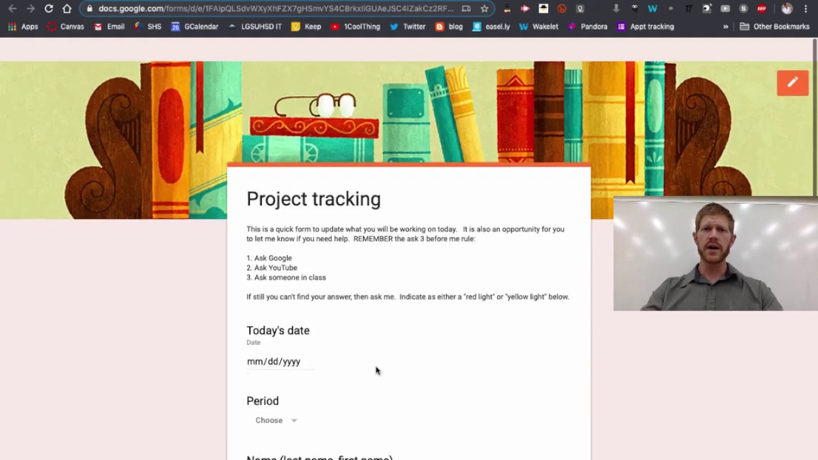Click the Chrome profile avatar

787,8
